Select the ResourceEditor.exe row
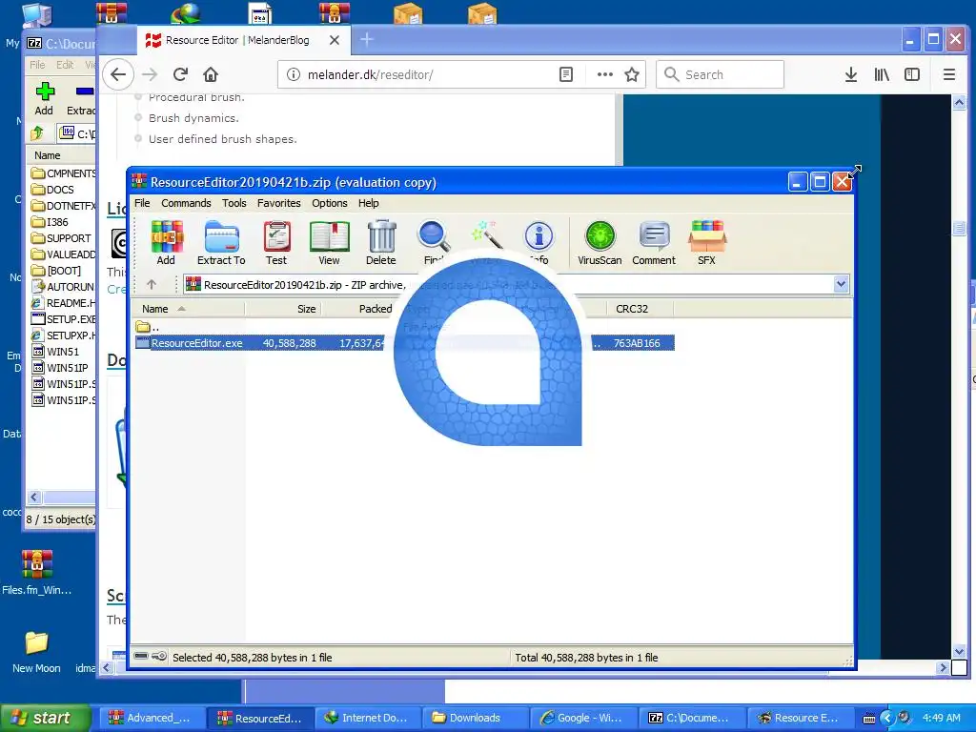Viewport: 976px width, 732px height. 404,343
